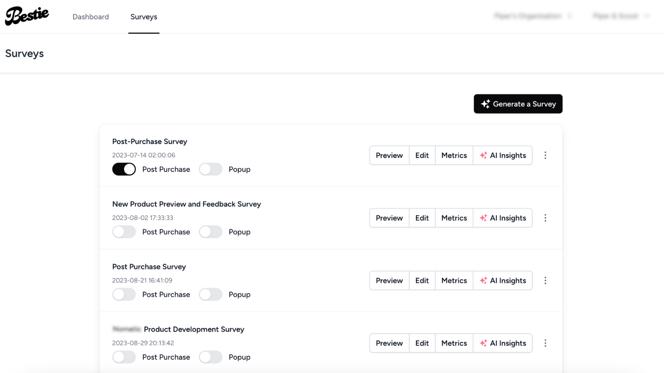
Task: Open more options for Product Development Survey
Action: (x=545, y=343)
